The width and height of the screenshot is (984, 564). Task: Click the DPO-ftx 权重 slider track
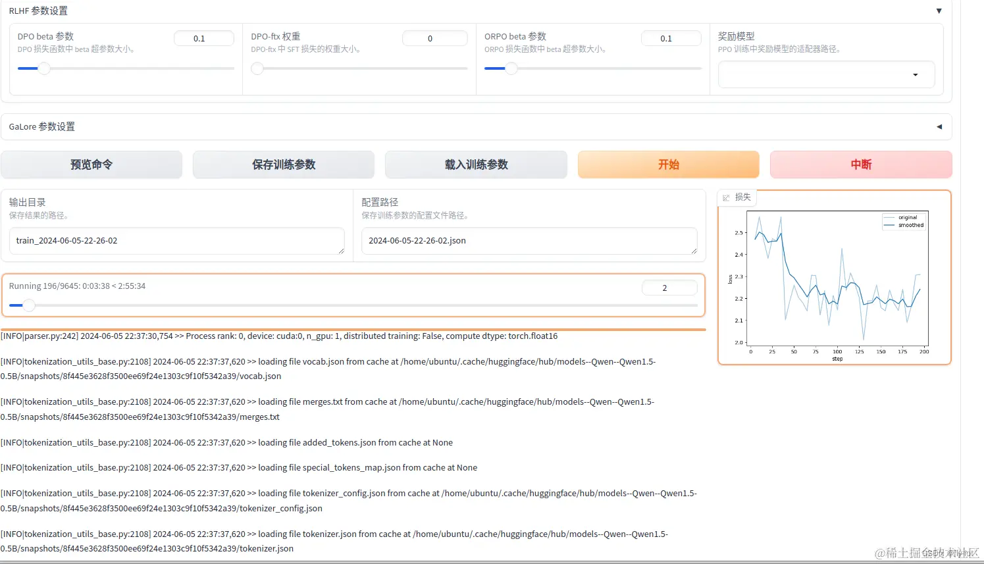click(x=359, y=68)
